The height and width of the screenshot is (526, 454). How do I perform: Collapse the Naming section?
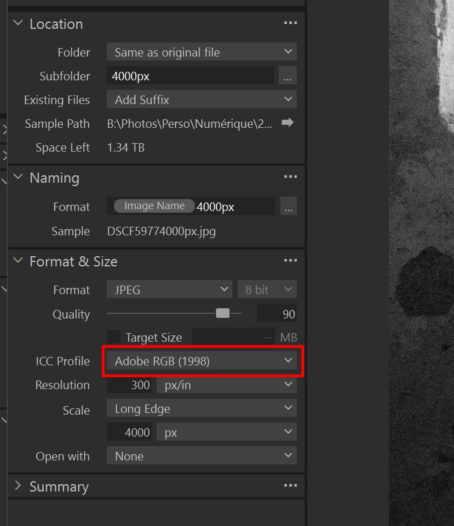tap(18, 176)
